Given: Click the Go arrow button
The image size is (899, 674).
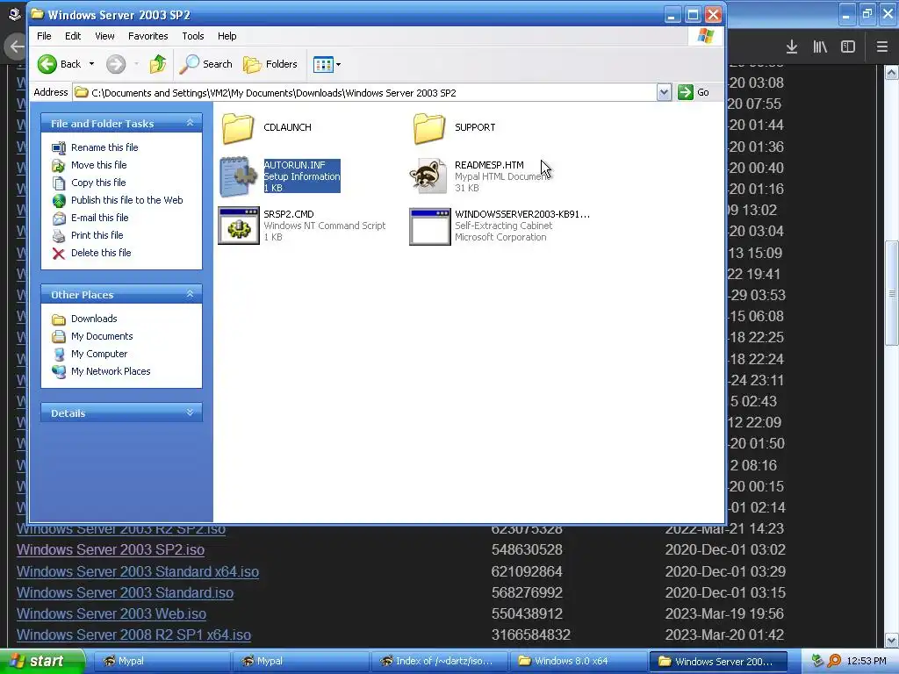Looking at the screenshot, I should [685, 92].
